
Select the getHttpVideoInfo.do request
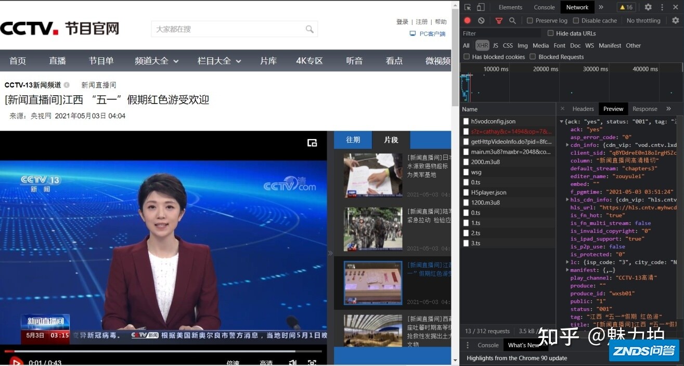(x=508, y=142)
